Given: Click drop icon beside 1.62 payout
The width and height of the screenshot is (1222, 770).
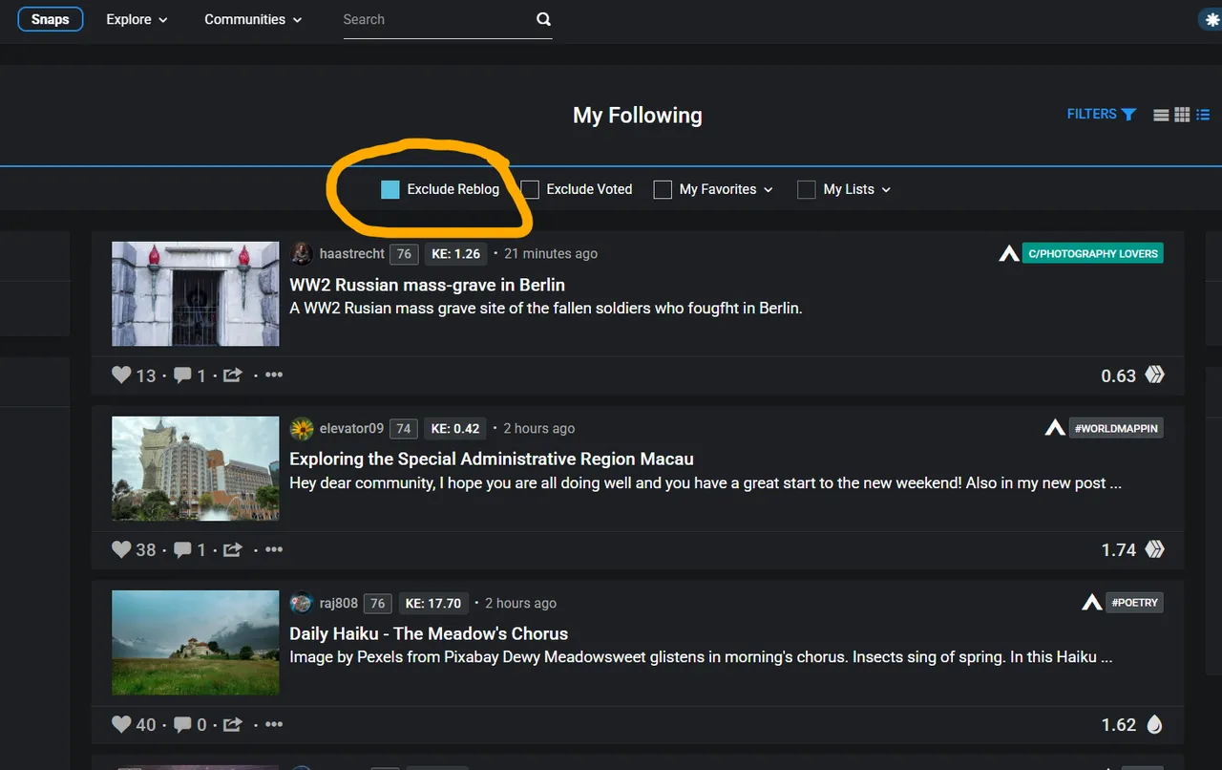Looking at the screenshot, I should coord(1155,724).
